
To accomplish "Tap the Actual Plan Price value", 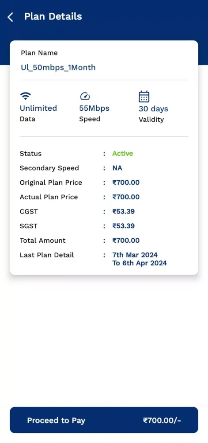I will pyautogui.click(x=126, y=197).
